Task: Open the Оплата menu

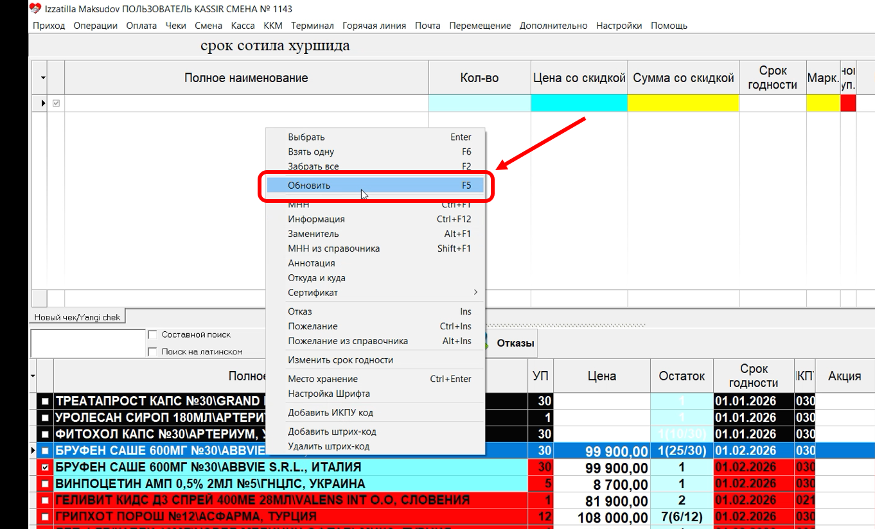Action: [141, 26]
